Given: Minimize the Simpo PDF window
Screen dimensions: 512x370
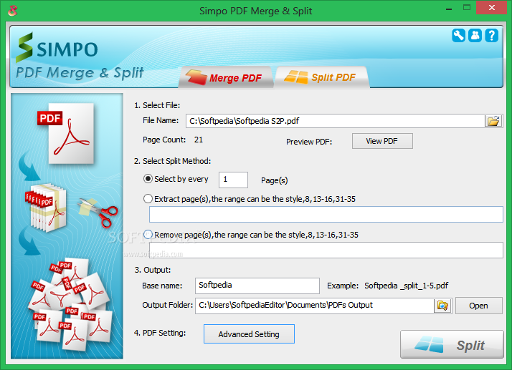Looking at the screenshot, I should (x=449, y=8).
